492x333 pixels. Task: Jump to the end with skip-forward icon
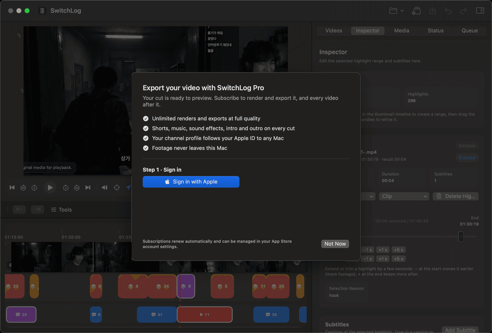[x=88, y=188]
